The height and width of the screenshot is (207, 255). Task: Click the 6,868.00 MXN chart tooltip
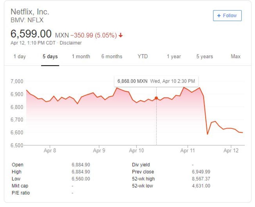click(156, 81)
